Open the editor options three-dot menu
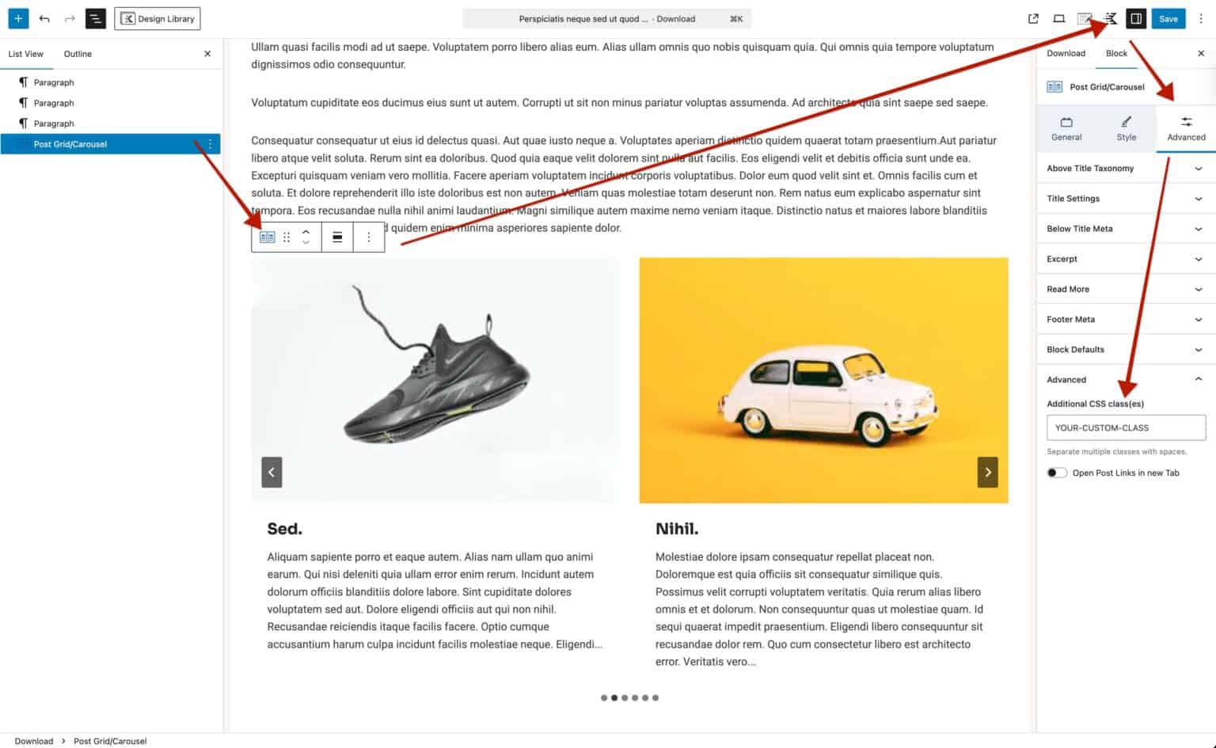Screen dimensions: 1216x748 pyautogui.click(x=1202, y=18)
